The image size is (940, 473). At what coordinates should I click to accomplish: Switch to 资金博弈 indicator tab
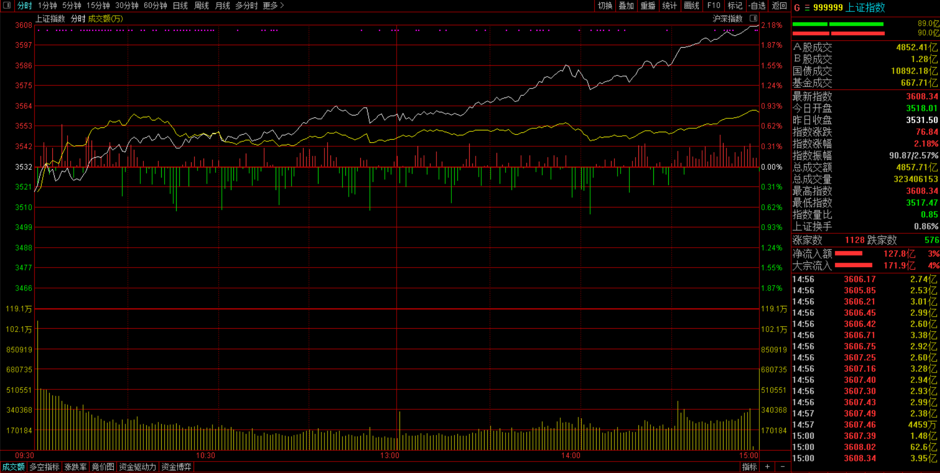(x=176, y=467)
